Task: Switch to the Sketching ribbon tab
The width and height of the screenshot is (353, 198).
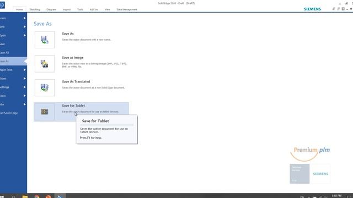Action: click(x=35, y=9)
